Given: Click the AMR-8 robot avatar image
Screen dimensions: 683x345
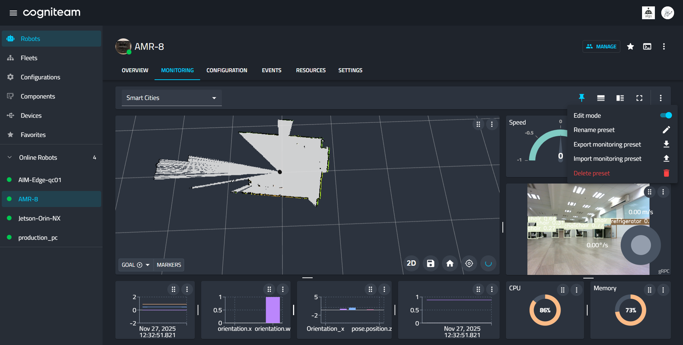Looking at the screenshot, I should [123, 47].
